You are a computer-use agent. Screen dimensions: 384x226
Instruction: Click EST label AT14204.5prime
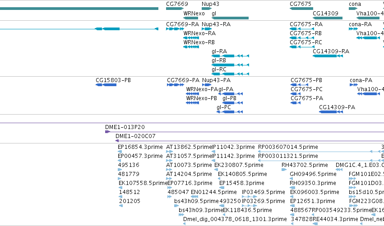pos(189,174)
